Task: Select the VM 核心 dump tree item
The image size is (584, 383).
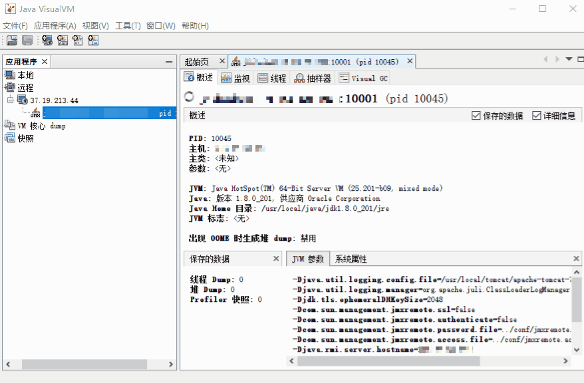Action: tap(42, 126)
